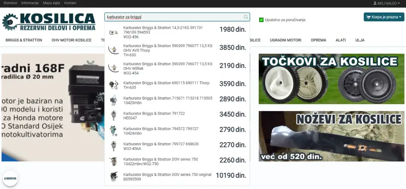The image size is (406, 189).
Task: Open Informacije in top bar
Action: click(x=30, y=3)
